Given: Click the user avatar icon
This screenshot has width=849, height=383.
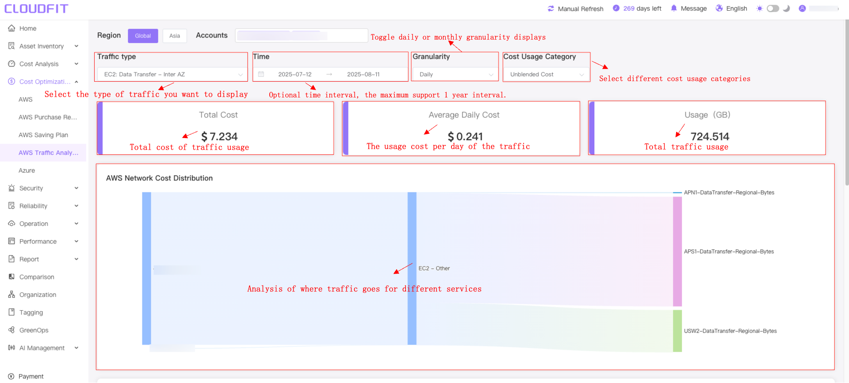Looking at the screenshot, I should pyautogui.click(x=802, y=8).
